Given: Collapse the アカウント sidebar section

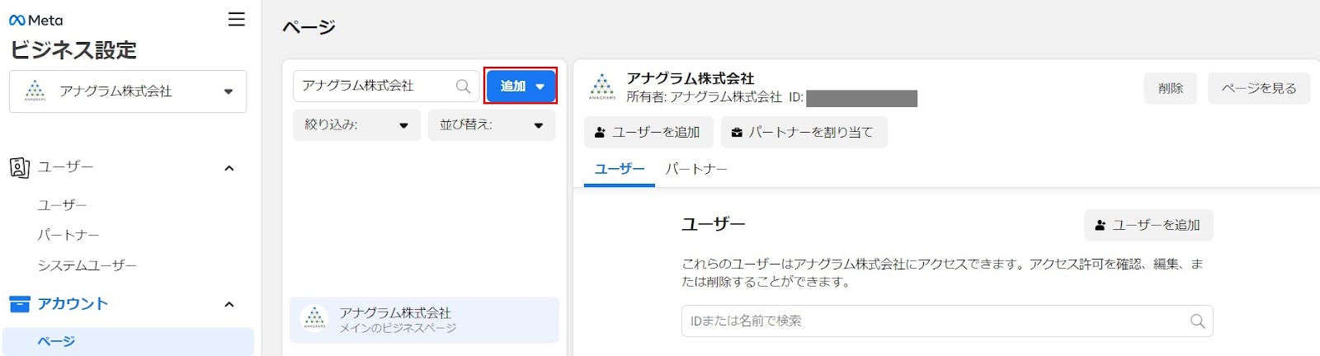Looking at the screenshot, I should point(229,304).
